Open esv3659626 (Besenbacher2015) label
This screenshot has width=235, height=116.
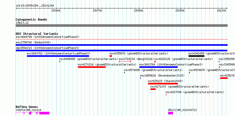pyautogui.click(x=162, y=75)
